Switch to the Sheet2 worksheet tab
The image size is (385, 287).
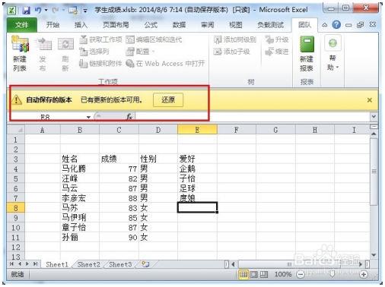[88, 264]
